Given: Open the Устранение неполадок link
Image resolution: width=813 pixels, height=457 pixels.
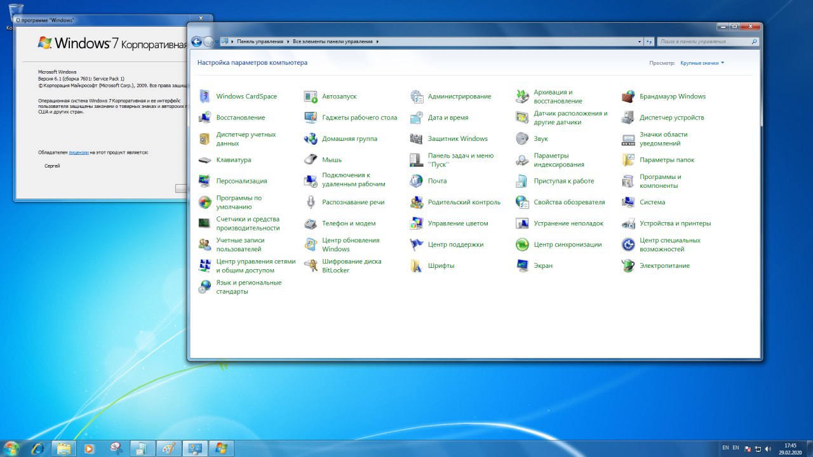Looking at the screenshot, I should pos(568,223).
